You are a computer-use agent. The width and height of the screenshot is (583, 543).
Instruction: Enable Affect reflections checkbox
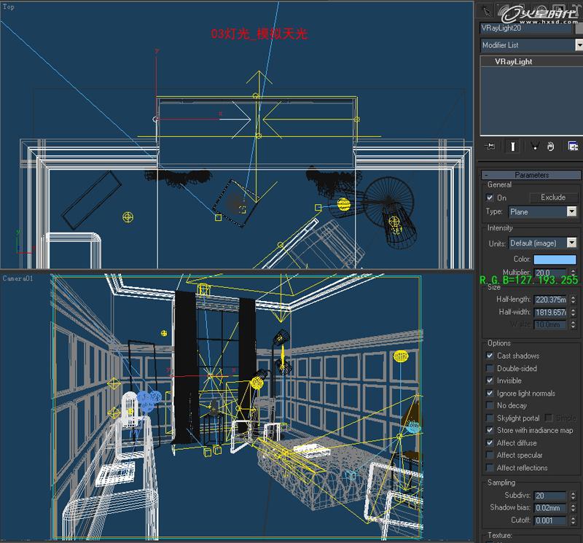490,468
